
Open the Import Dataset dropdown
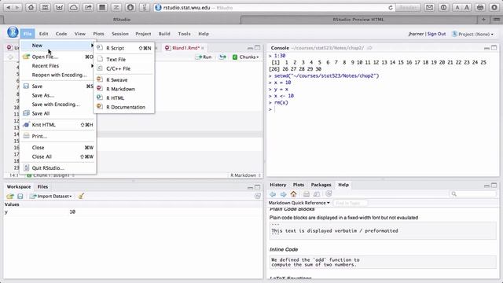tap(51, 196)
